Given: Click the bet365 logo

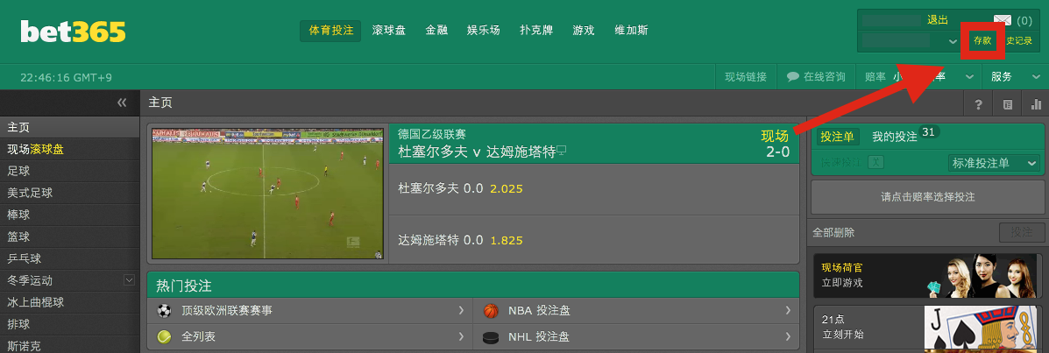Looking at the screenshot, I should pyautogui.click(x=73, y=32).
